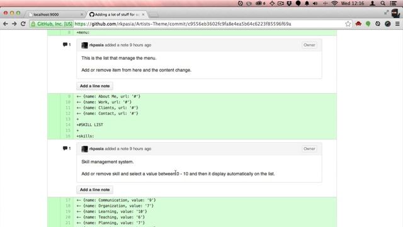Click 'Skill management system.' comment text
The width and height of the screenshot is (403, 227).
[x=108, y=162]
